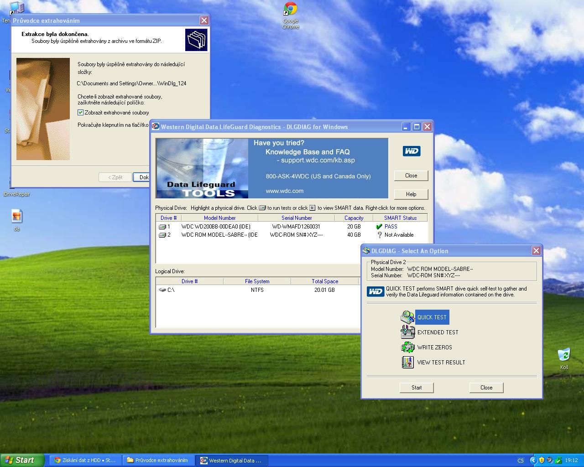Viewport: 584px width, 467px height.
Task: Minimize the DLGDIAG main window
Action: coord(406,127)
